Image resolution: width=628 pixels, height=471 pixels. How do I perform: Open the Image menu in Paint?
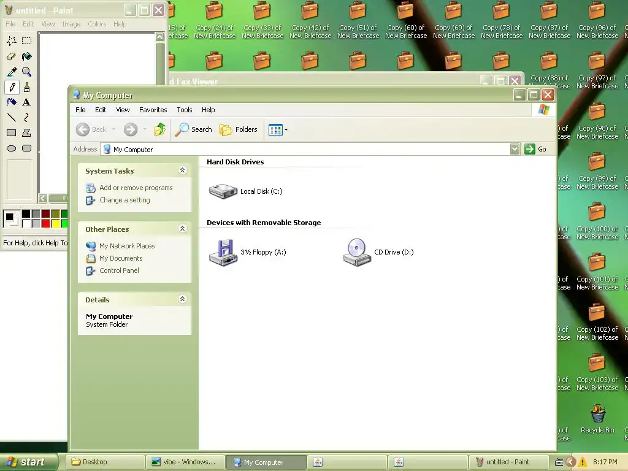pos(71,24)
